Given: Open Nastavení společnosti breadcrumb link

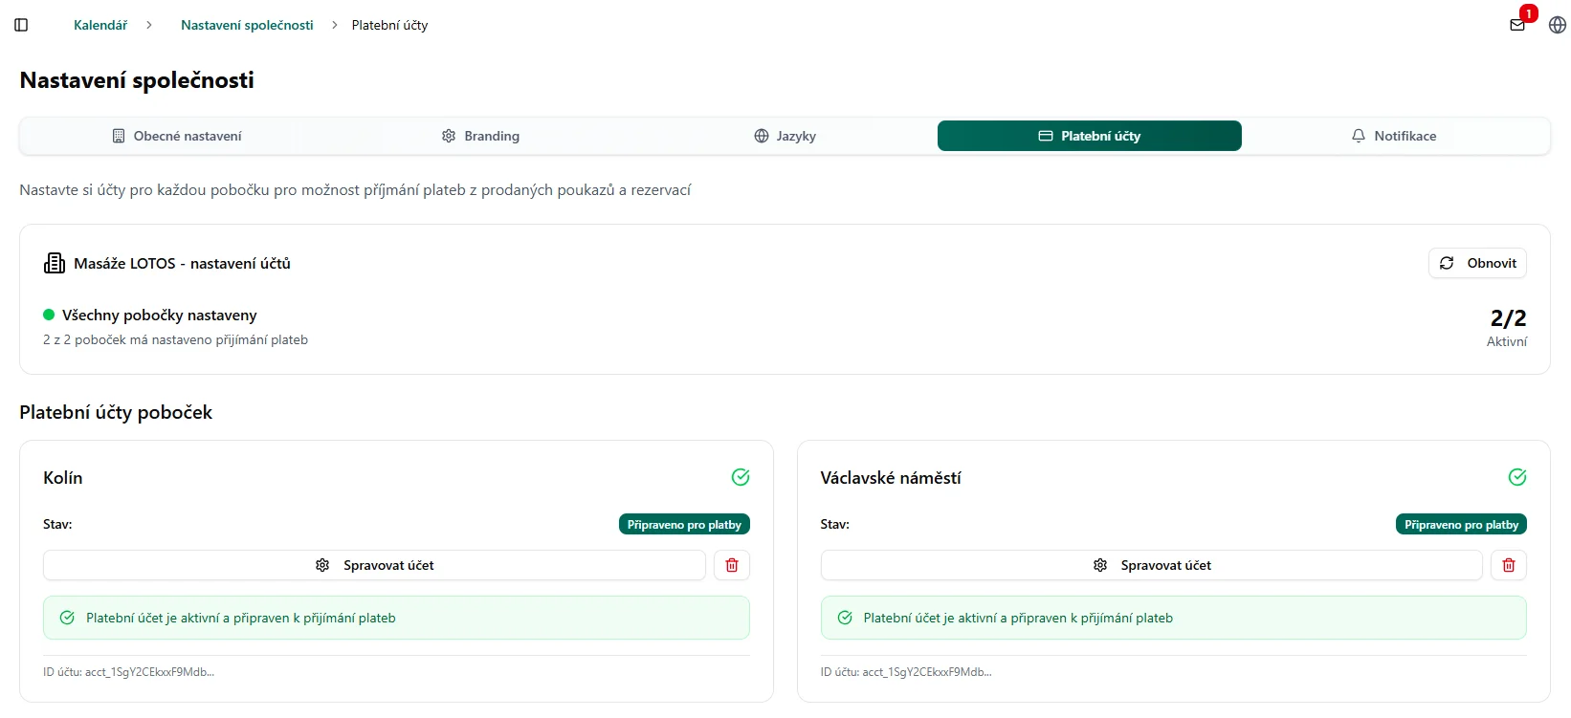Looking at the screenshot, I should point(247,25).
